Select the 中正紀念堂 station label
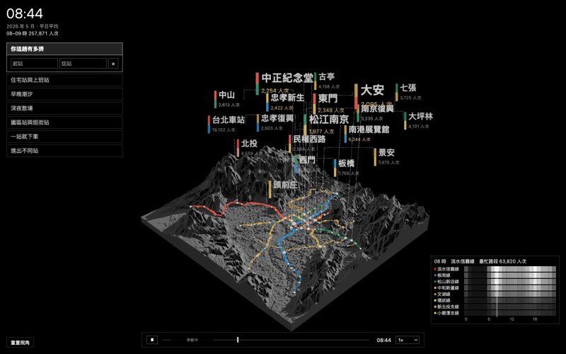Image resolution: width=566 pixels, height=354 pixels. point(287,78)
